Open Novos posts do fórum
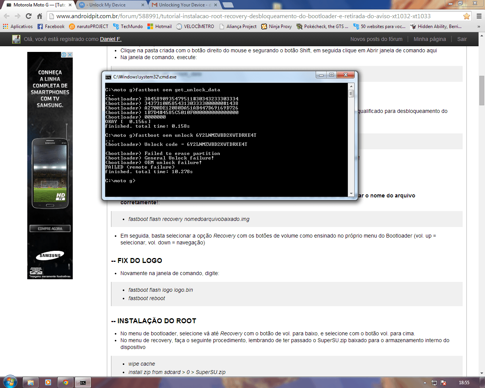 point(376,39)
